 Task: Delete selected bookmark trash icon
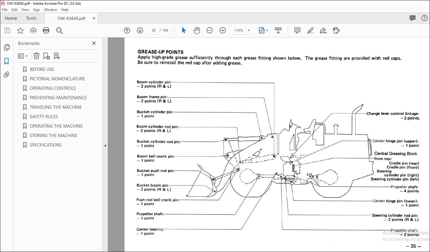pos(36,56)
